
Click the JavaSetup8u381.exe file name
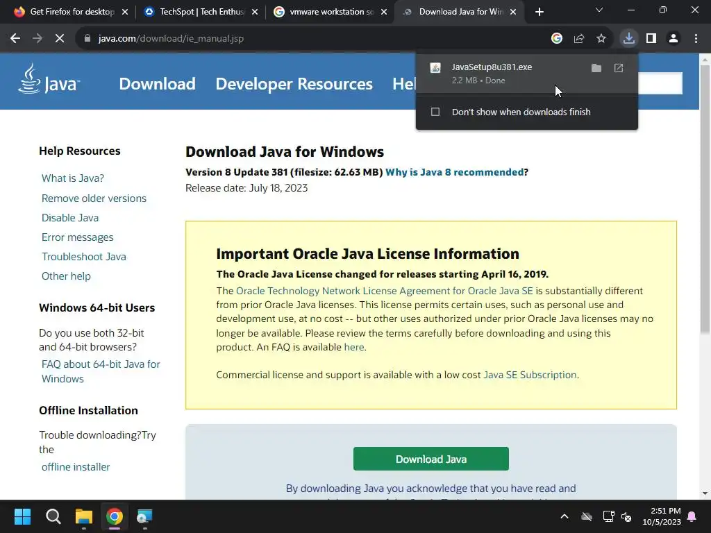[x=492, y=67]
